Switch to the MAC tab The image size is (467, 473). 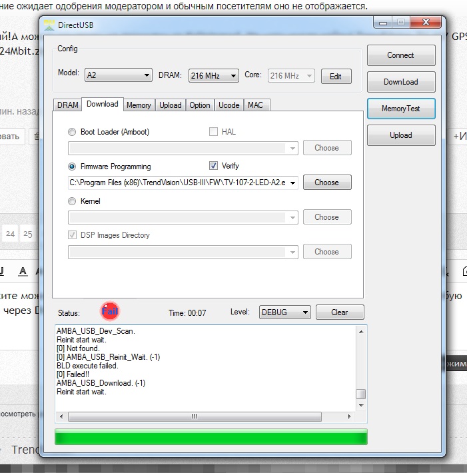(255, 105)
